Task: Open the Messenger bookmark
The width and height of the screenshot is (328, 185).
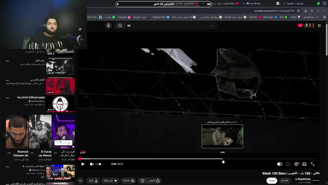Action: click(x=270, y=17)
